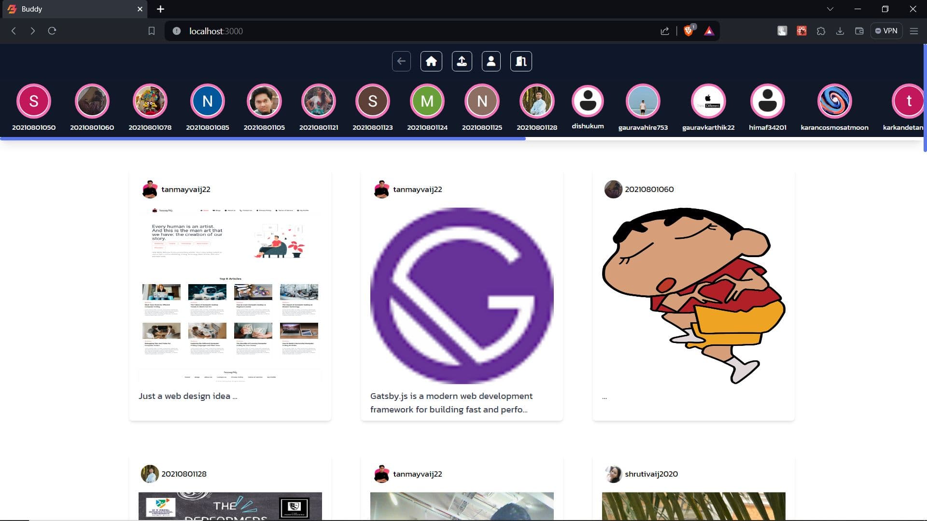Select the Buddy browser tab

(75, 9)
